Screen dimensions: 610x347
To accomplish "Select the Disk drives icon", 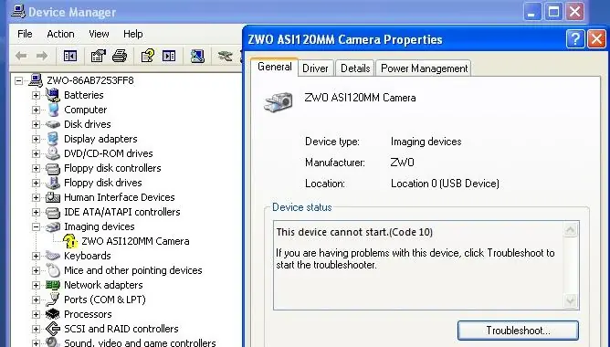I will coord(53,124).
